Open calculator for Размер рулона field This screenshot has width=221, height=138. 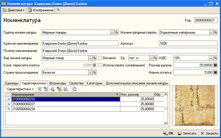(216, 65)
